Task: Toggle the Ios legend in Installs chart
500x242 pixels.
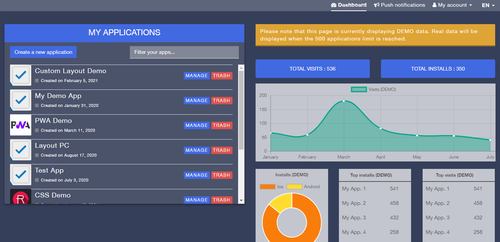Action: 272,187
